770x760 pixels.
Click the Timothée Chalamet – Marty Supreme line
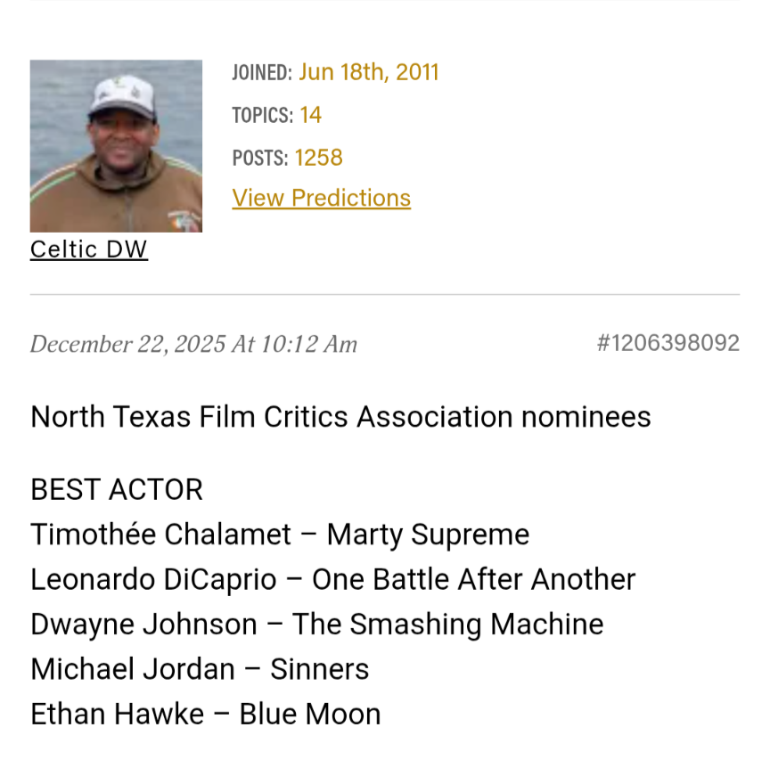coord(280,535)
